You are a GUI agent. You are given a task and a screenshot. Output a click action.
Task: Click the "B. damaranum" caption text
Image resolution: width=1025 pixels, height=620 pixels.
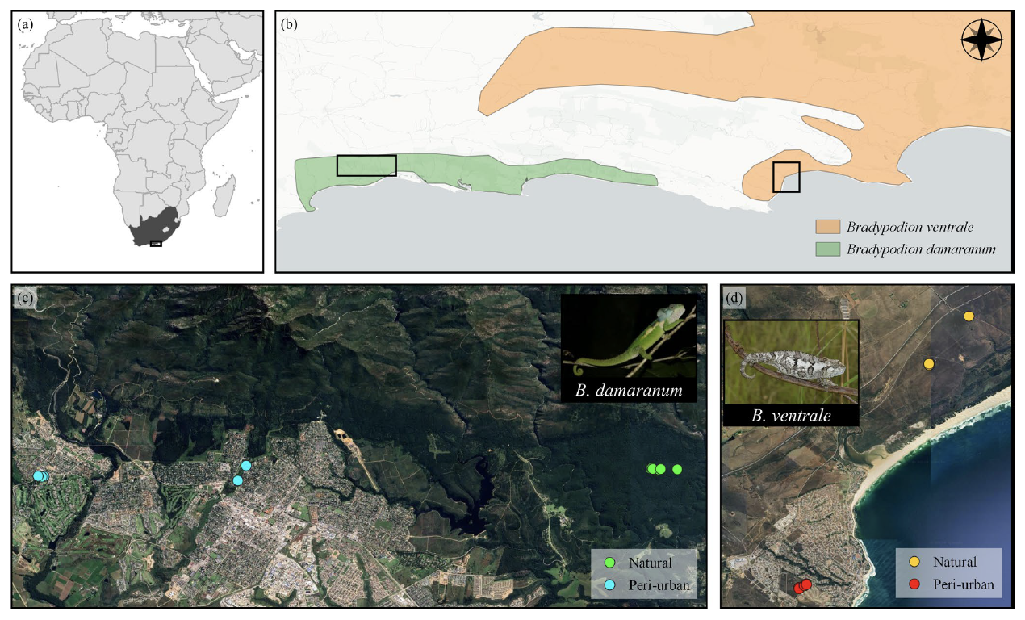pyautogui.click(x=629, y=392)
